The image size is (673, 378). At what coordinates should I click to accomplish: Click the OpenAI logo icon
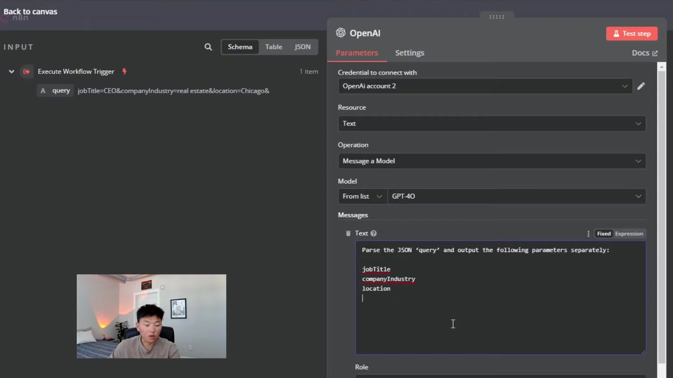341,33
